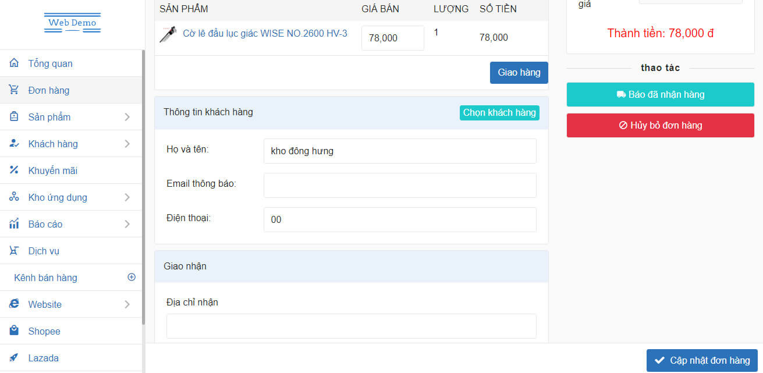
Task: Expand the Khách hàng submenu chevron
Action: coord(127,144)
